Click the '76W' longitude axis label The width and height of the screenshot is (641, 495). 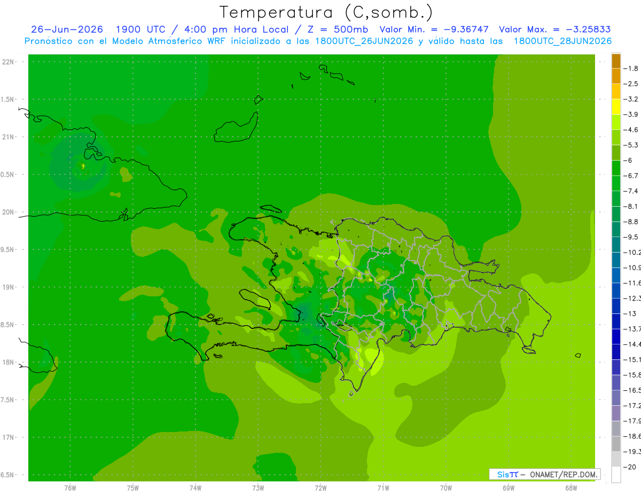[70, 488]
